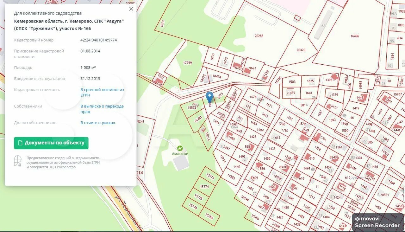Select parcel 1641 on the map

[309, 93]
